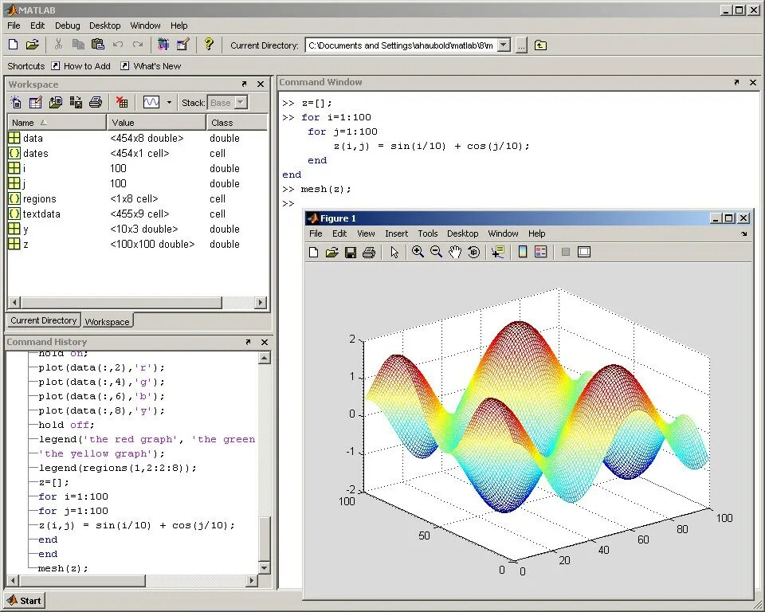This screenshot has width=765, height=612.
Task: Click the Save floppy disk icon in Figure 1
Action: tap(351, 253)
